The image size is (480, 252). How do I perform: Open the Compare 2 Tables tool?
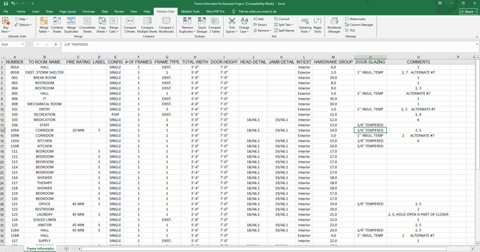tap(214, 25)
